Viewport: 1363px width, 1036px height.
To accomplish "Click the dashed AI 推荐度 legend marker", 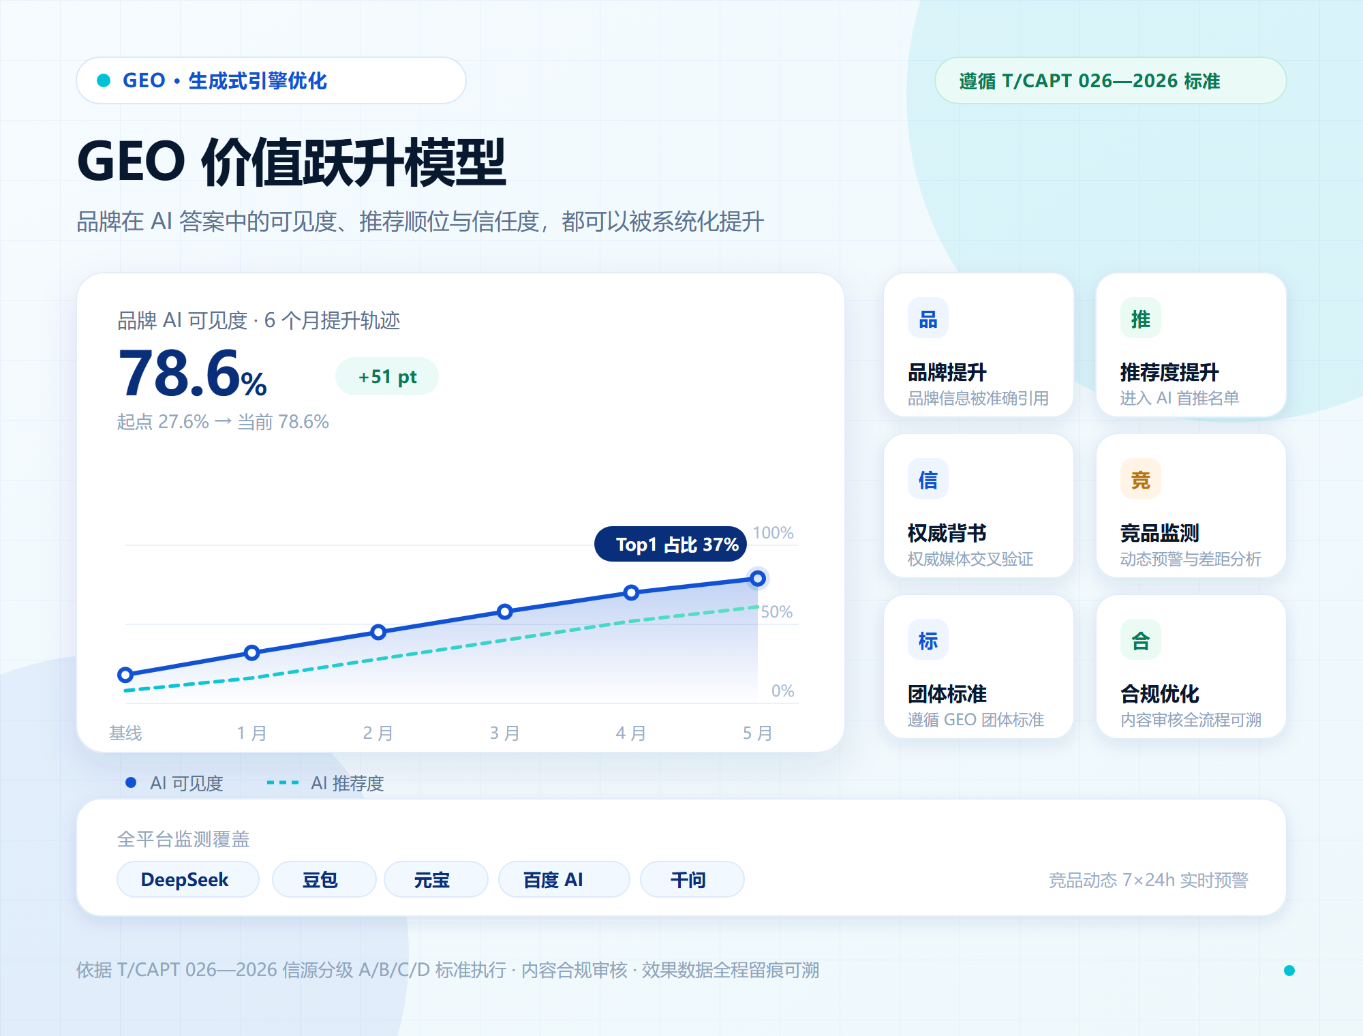I will click(283, 782).
